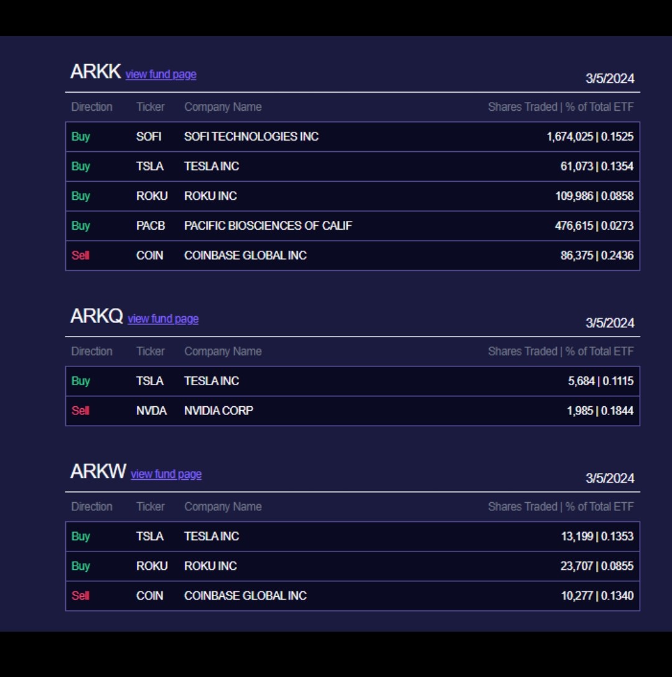This screenshot has width=672, height=677.
Task: Click SOFI TECHNOLOGIES INC company name
Action: click(251, 136)
